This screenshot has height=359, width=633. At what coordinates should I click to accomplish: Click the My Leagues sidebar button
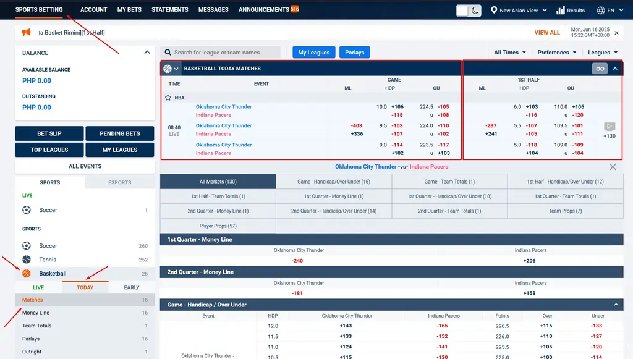pos(120,150)
